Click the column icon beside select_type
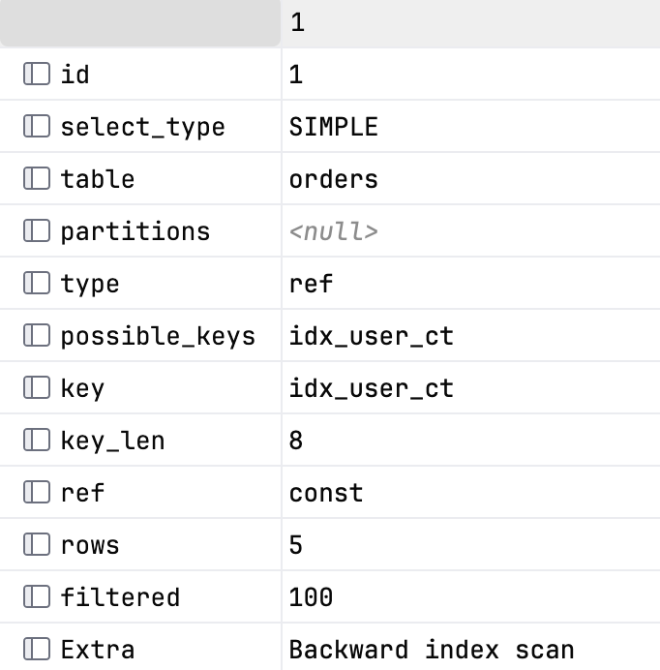 37,126
